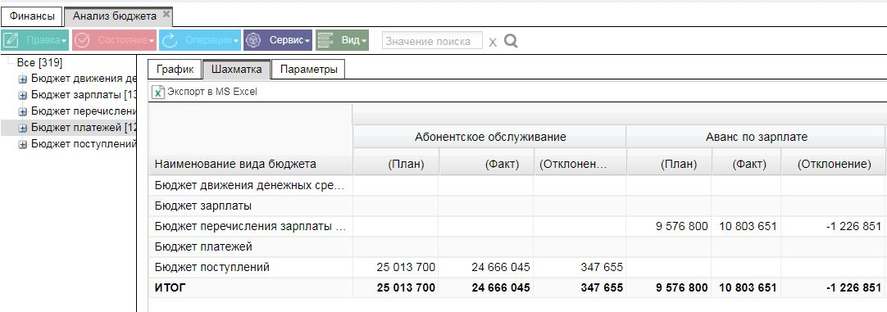This screenshot has height=312, width=887.
Task: Expand Бюджет движения tree node
Action: (23, 79)
